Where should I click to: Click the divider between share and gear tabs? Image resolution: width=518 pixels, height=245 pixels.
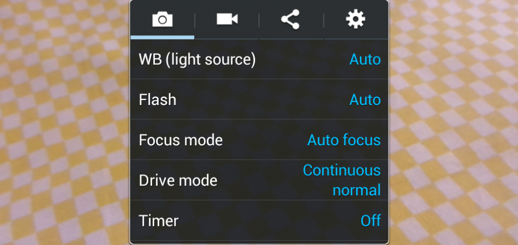click(x=324, y=20)
